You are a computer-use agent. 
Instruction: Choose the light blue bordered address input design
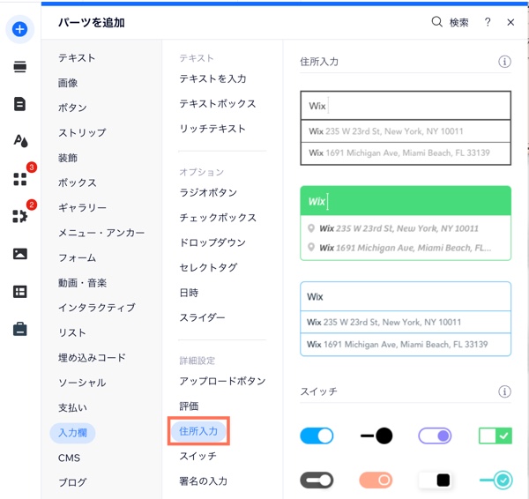click(406, 319)
